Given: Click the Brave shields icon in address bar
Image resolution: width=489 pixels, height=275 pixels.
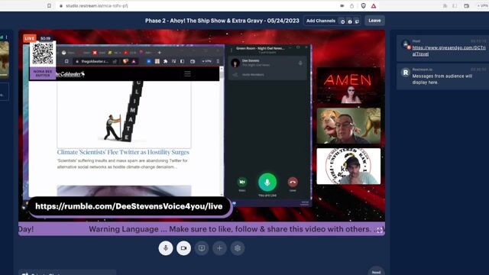Looking at the screenshot, I should [x=364, y=6].
